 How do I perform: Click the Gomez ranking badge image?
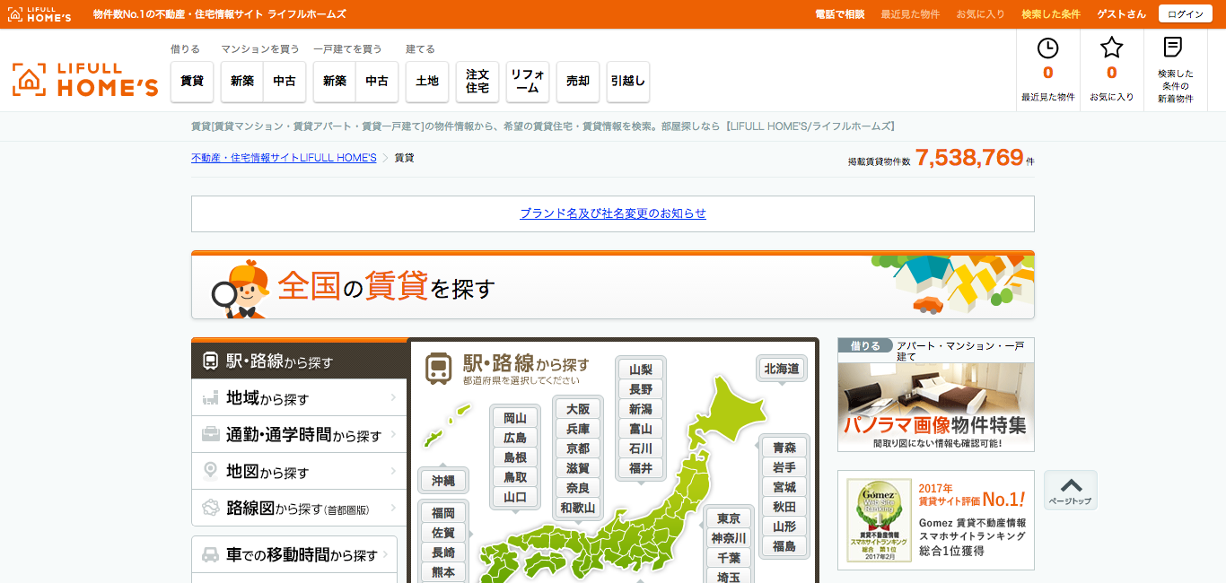click(879, 520)
